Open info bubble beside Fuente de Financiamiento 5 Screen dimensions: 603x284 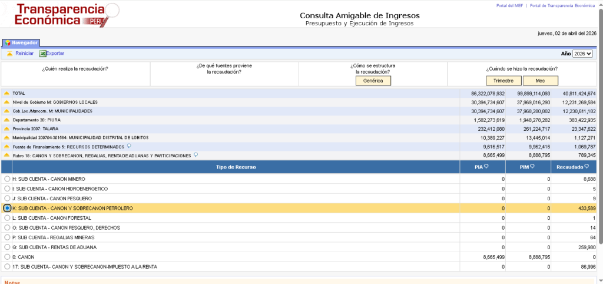tap(128, 147)
